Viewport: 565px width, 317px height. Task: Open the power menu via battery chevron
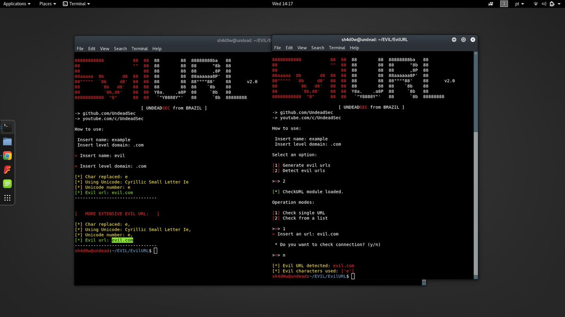559,4
